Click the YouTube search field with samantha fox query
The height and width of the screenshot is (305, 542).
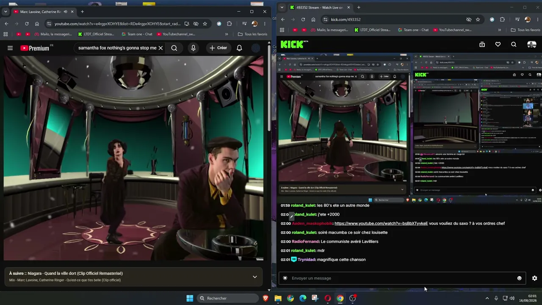[x=117, y=48]
